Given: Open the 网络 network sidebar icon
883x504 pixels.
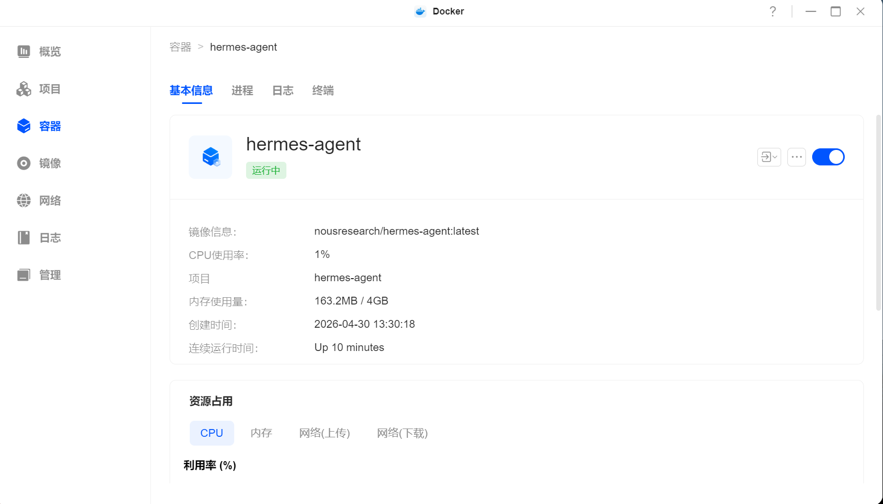Looking at the screenshot, I should click(24, 201).
